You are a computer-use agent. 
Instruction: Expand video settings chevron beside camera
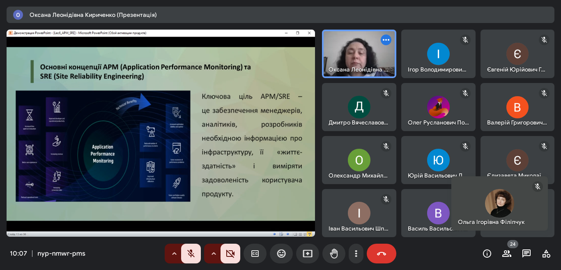pos(214,254)
